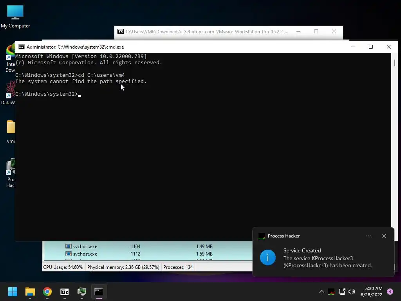Click the cmd.exe title bar icon
The height and width of the screenshot is (301, 401).
pyautogui.click(x=22, y=47)
